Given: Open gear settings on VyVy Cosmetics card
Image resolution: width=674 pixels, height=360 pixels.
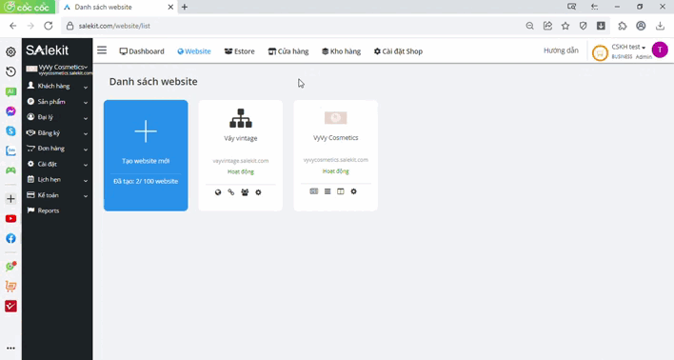Looking at the screenshot, I should pos(353,191).
